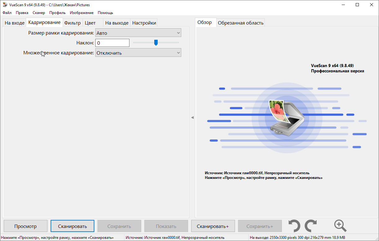379x241 pixels.
Task: Switch to the На входе tab
Action: 14,23
